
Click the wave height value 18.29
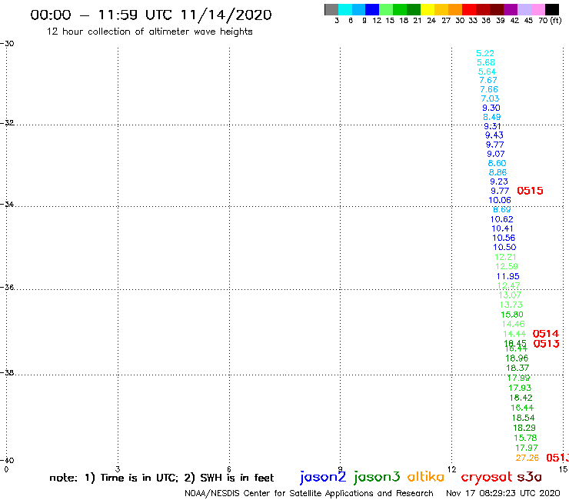[x=524, y=428]
